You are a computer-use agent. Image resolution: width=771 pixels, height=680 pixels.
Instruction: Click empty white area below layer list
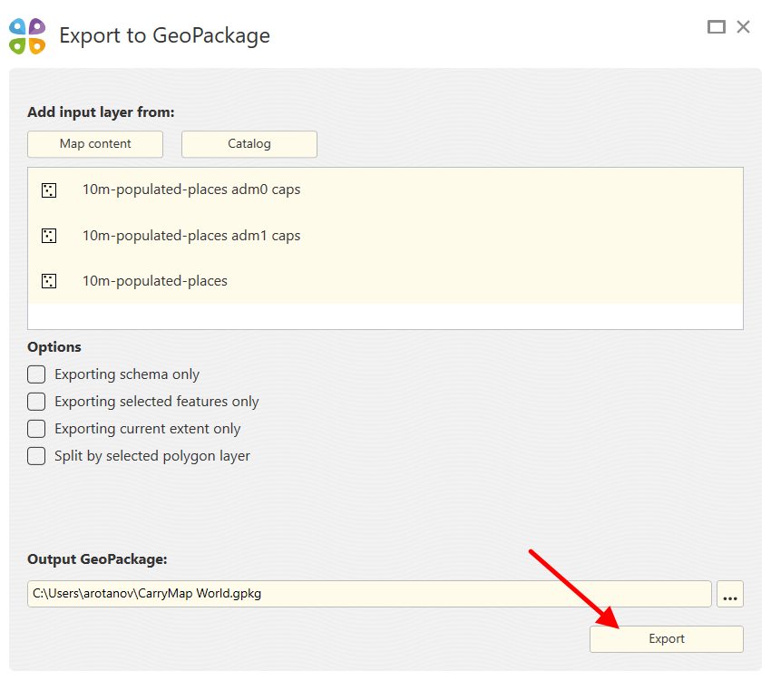click(385, 316)
